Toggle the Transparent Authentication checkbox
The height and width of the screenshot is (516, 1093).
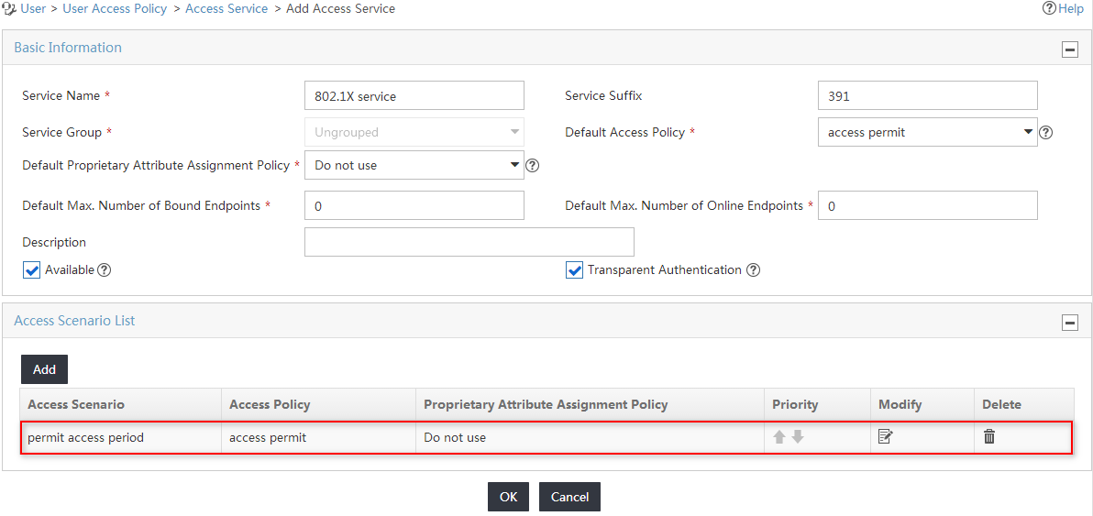pyautogui.click(x=574, y=270)
